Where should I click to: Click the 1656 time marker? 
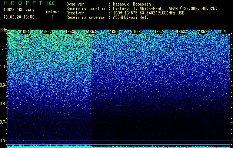coord(137,32)
